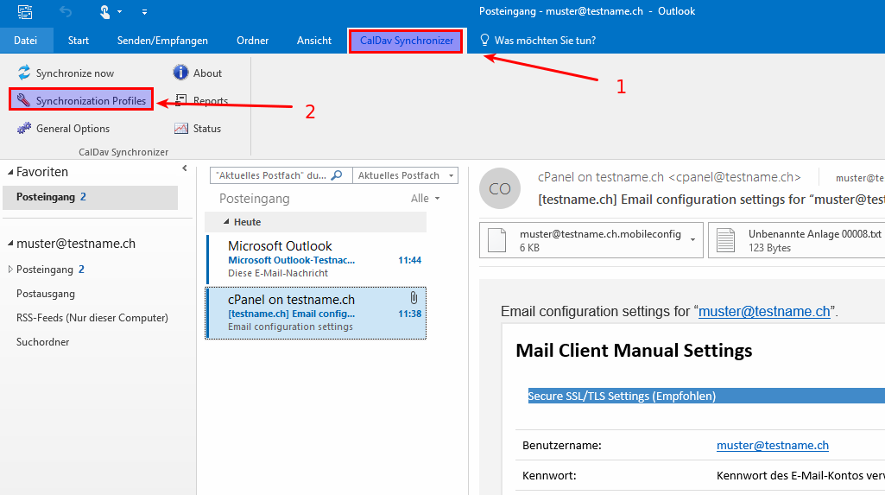Collapse the Favoriten section

tap(10, 172)
